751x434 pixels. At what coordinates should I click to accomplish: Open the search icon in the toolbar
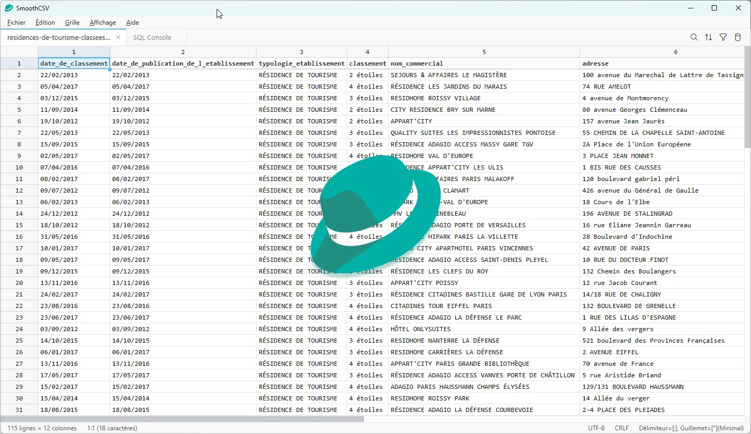tap(694, 37)
